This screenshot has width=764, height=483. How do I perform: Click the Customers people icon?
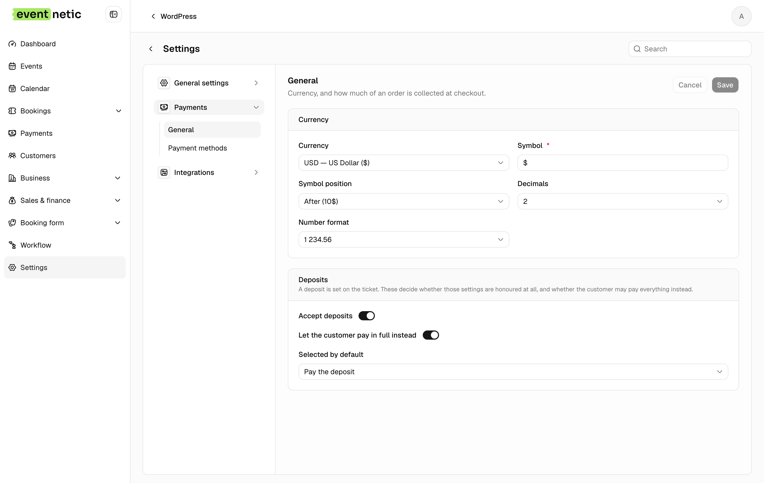tap(12, 156)
